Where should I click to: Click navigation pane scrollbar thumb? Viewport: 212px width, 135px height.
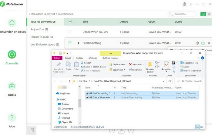[x=80, y=103]
